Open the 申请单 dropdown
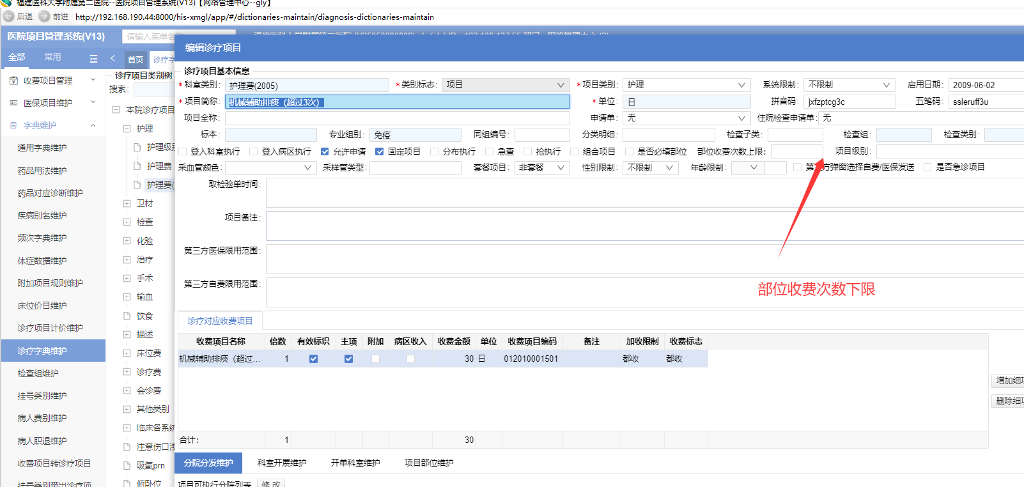 pyautogui.click(x=687, y=118)
